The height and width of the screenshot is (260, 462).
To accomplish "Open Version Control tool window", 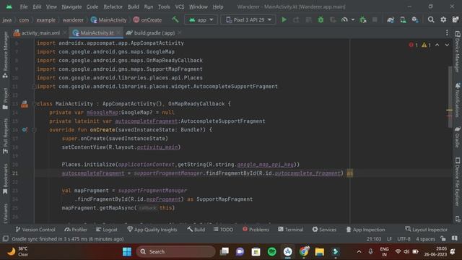I will point(35,230).
